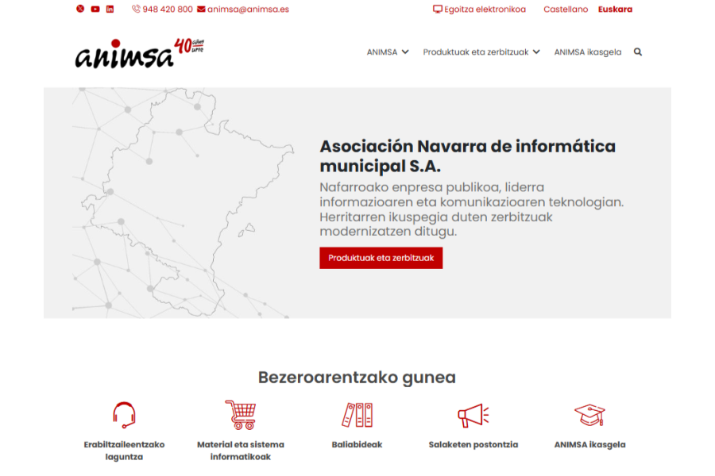Open ANIMSA ikasgela label under graduation cap
This screenshot has width=715, height=476.
(x=589, y=444)
